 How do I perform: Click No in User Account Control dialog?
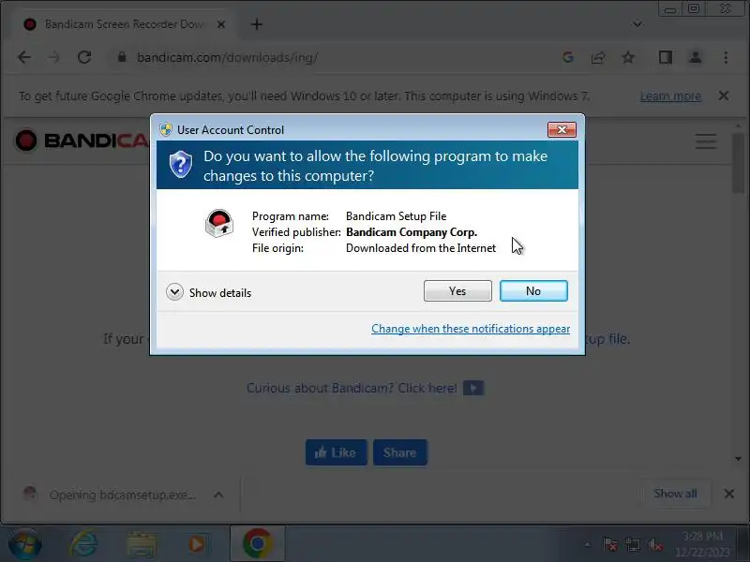click(x=533, y=291)
